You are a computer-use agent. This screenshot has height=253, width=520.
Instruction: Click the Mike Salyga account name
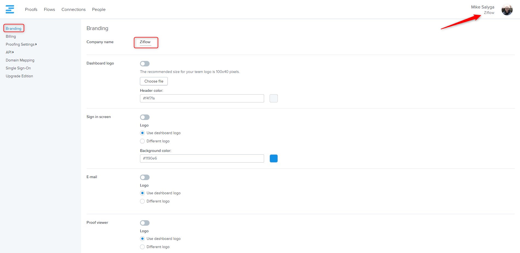click(482, 7)
